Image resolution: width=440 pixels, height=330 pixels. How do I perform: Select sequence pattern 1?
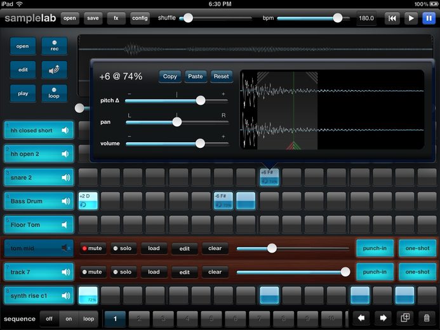pyautogui.click(x=115, y=319)
